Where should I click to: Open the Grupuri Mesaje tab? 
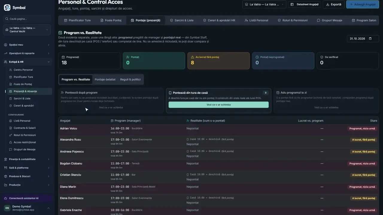pos(329,20)
